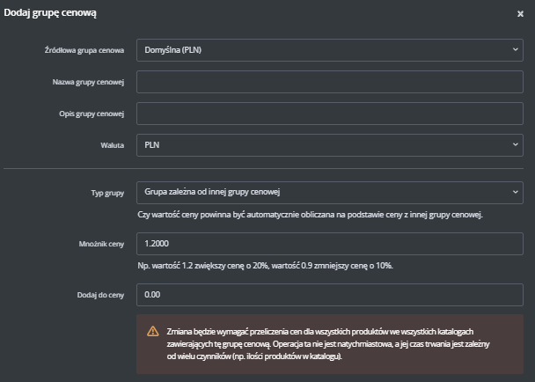Open the Typ grupy dropdown
This screenshot has height=382, width=535.
point(330,192)
